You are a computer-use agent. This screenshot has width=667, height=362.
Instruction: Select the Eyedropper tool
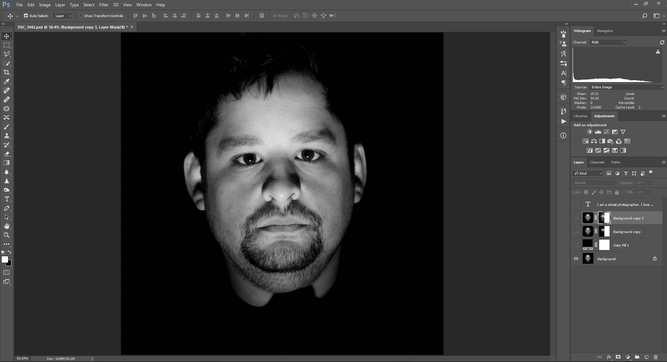click(7, 81)
